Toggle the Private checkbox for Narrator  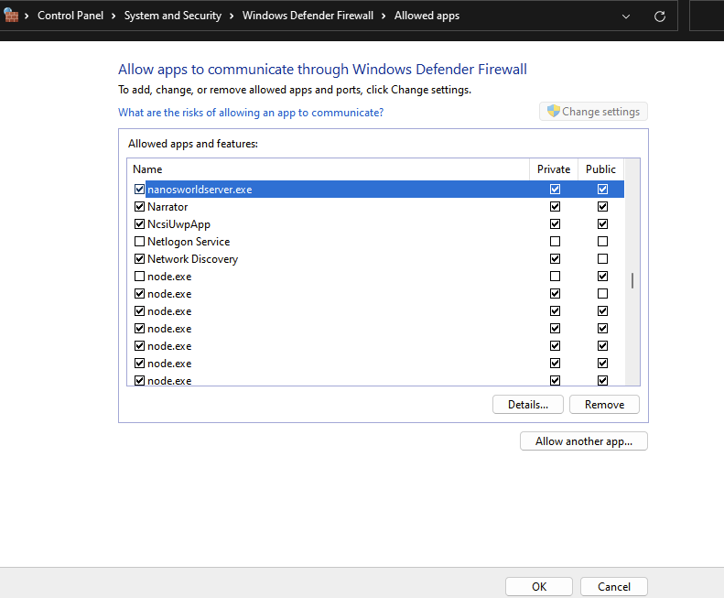pos(555,207)
